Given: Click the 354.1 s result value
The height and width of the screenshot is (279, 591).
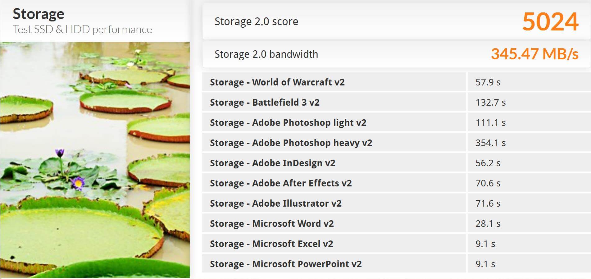Looking at the screenshot, I should click(x=490, y=143).
